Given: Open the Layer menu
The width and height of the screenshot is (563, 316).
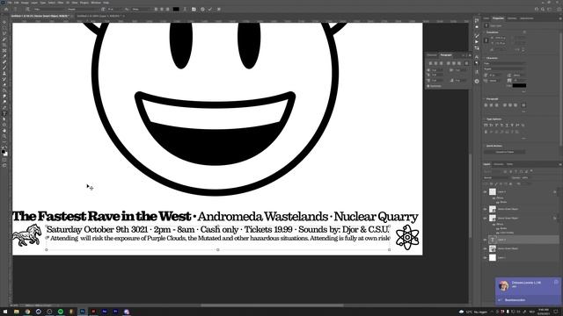Looking at the screenshot, I should (34, 3).
